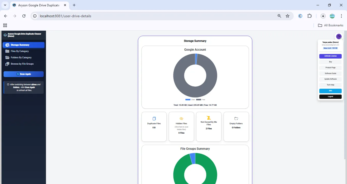The image size is (347, 184).
Task: Click the Duplicate Files card icon
Action: [154, 119]
